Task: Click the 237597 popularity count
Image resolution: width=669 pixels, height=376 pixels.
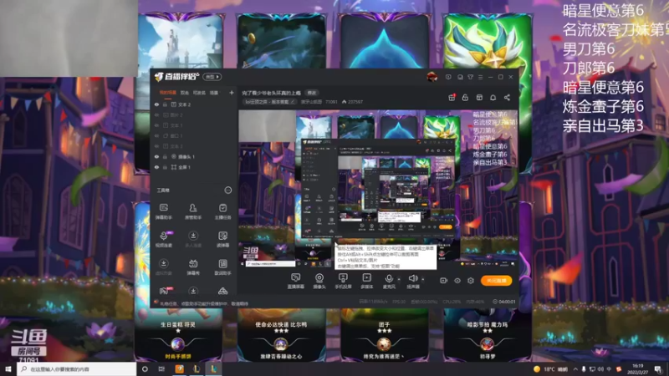Action: (x=355, y=102)
